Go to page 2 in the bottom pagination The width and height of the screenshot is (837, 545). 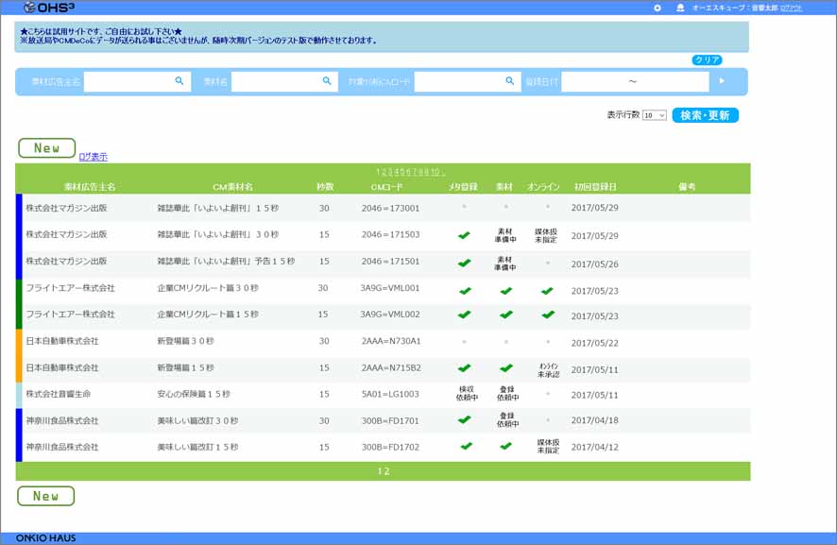(386, 471)
